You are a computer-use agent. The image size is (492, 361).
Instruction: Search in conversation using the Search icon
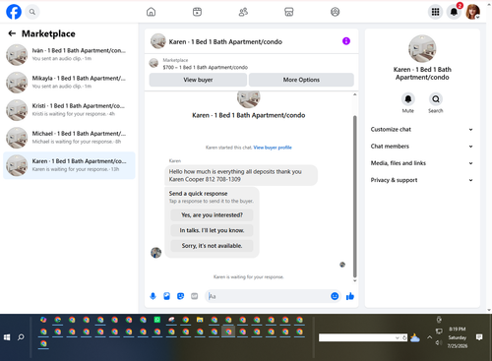pyautogui.click(x=436, y=99)
